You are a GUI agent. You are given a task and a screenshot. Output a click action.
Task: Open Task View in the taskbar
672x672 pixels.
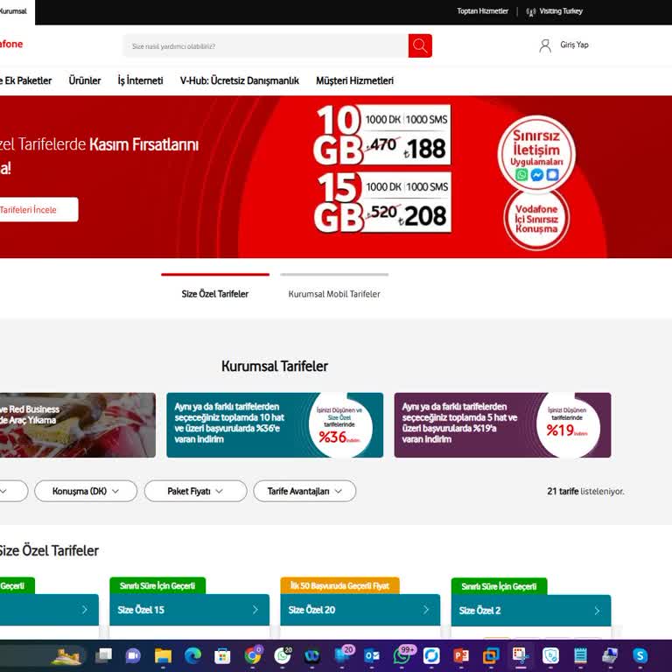[103, 655]
